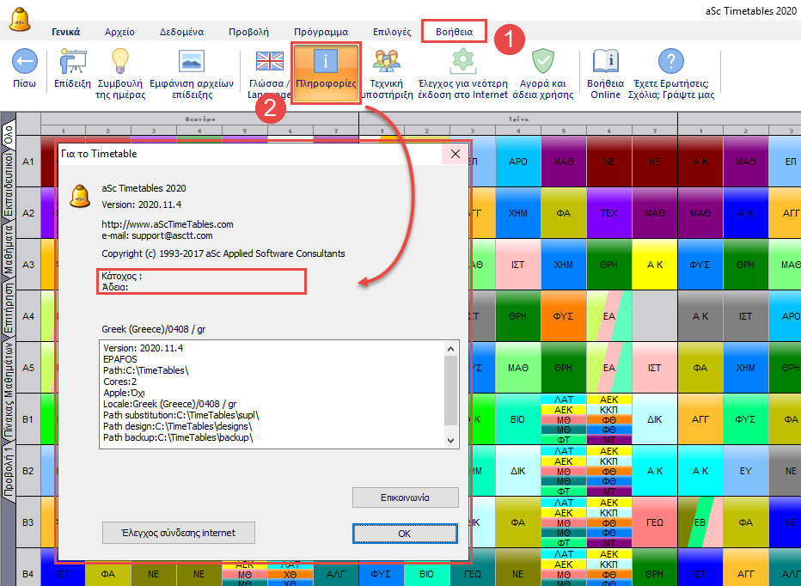The width and height of the screenshot is (801, 586).
Task: Open the Επίδειξη demo icon
Action: click(72, 62)
